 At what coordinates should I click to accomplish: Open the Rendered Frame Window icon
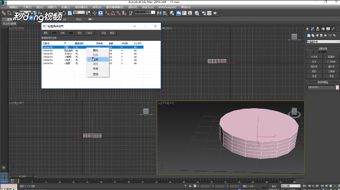pyautogui.click(x=209, y=13)
